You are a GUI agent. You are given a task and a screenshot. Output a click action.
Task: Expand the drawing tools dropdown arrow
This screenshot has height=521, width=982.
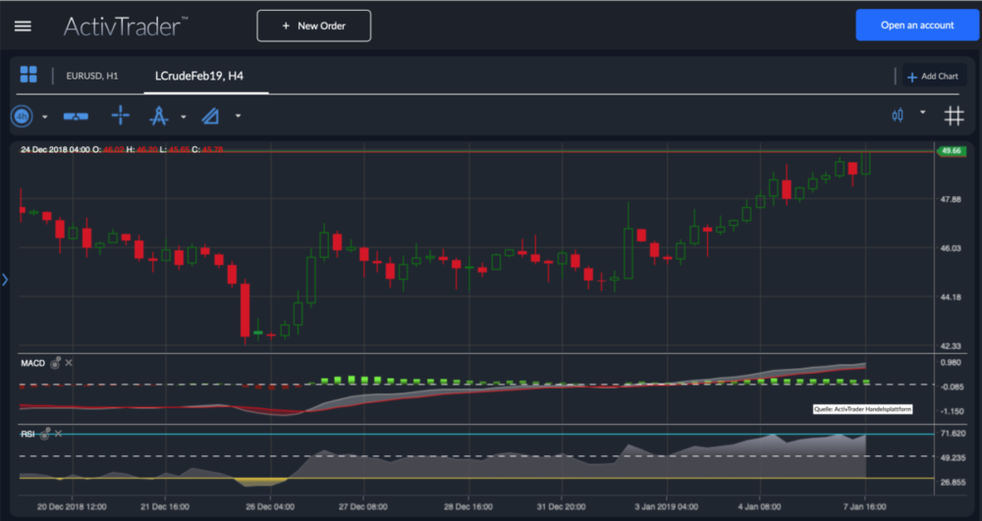click(x=184, y=117)
